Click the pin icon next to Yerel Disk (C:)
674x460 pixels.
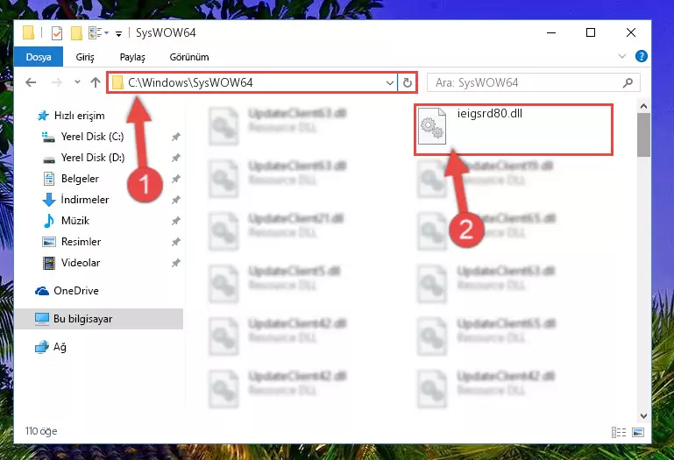click(176, 138)
